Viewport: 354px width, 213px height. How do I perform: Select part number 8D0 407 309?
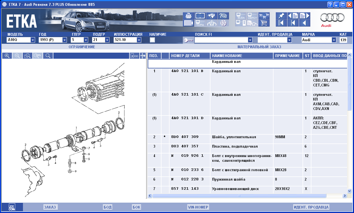[185, 137]
